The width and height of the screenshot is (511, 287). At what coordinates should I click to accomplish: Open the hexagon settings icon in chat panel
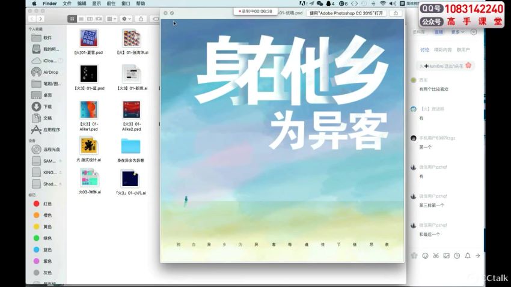pos(474,32)
